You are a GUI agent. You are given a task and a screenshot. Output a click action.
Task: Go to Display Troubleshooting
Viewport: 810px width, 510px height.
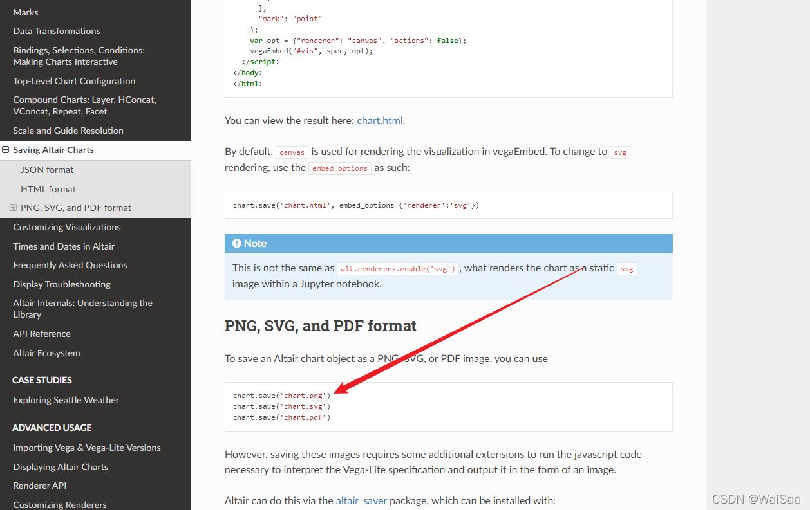[62, 284]
